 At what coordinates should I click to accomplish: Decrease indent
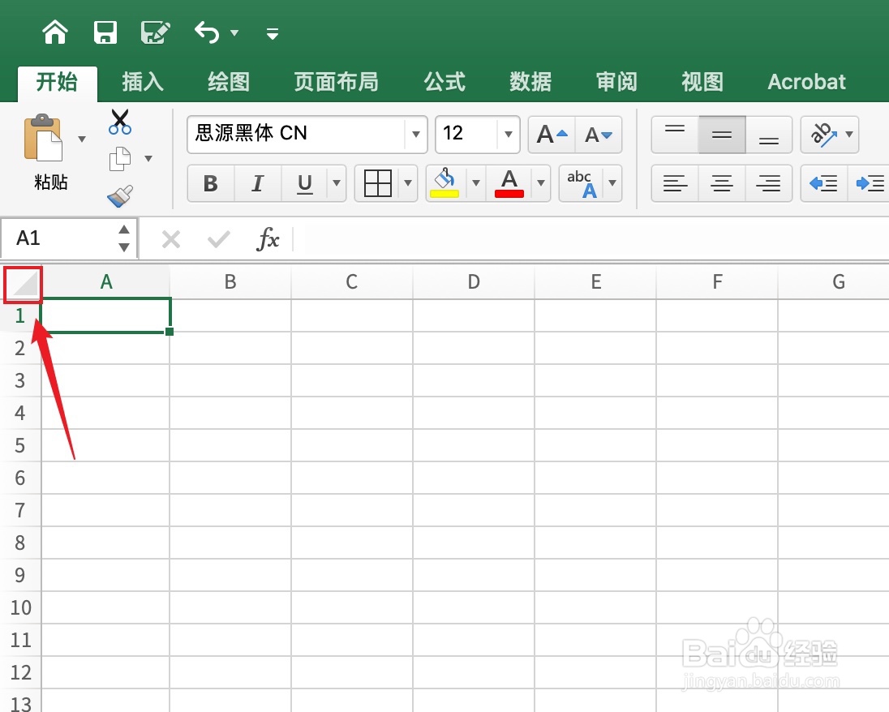pos(824,183)
